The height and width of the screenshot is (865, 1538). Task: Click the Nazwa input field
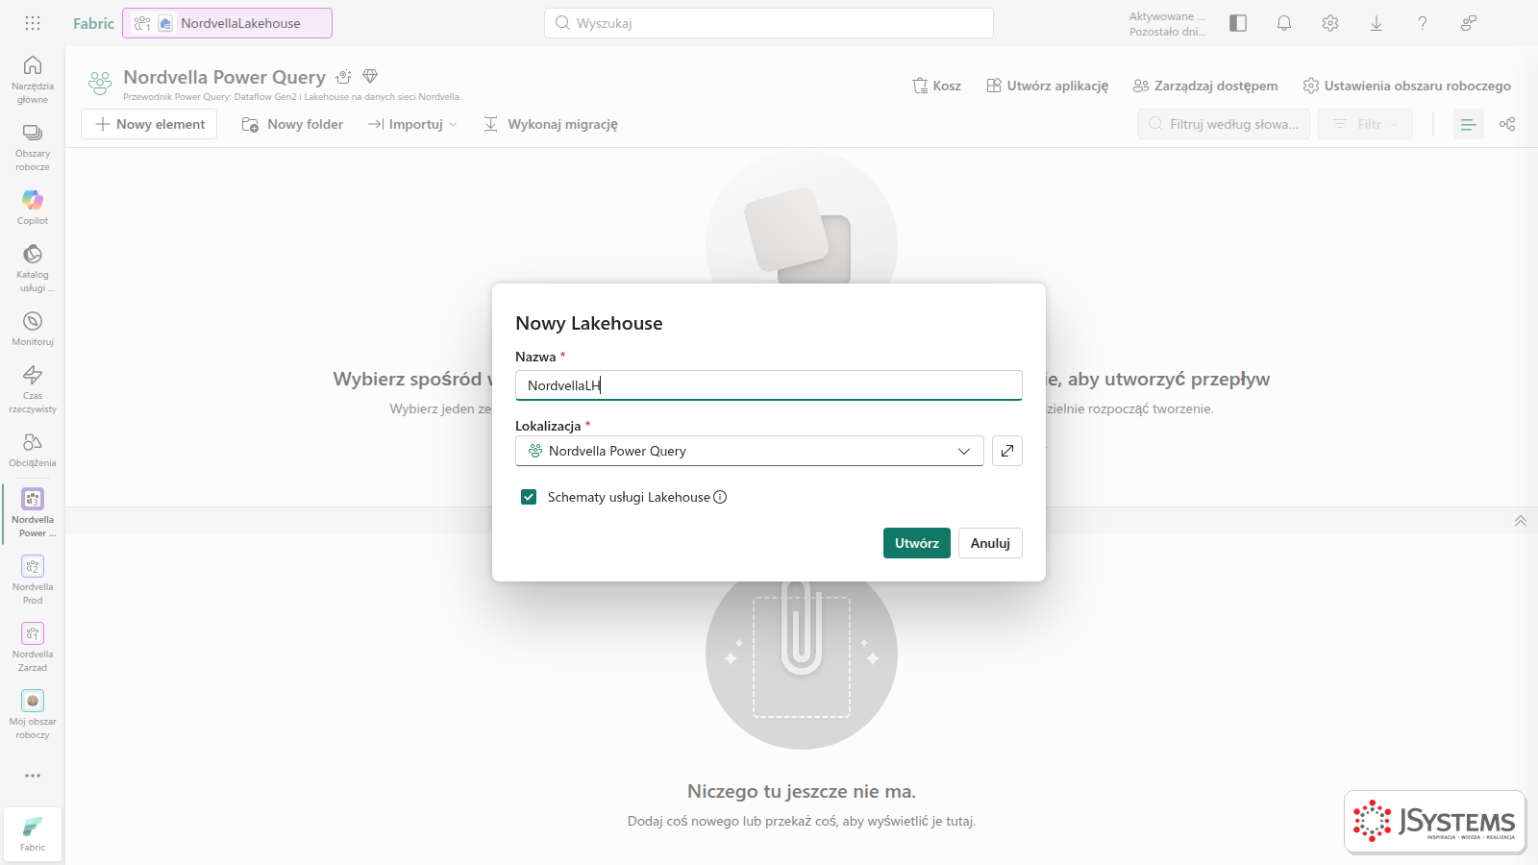pos(769,385)
